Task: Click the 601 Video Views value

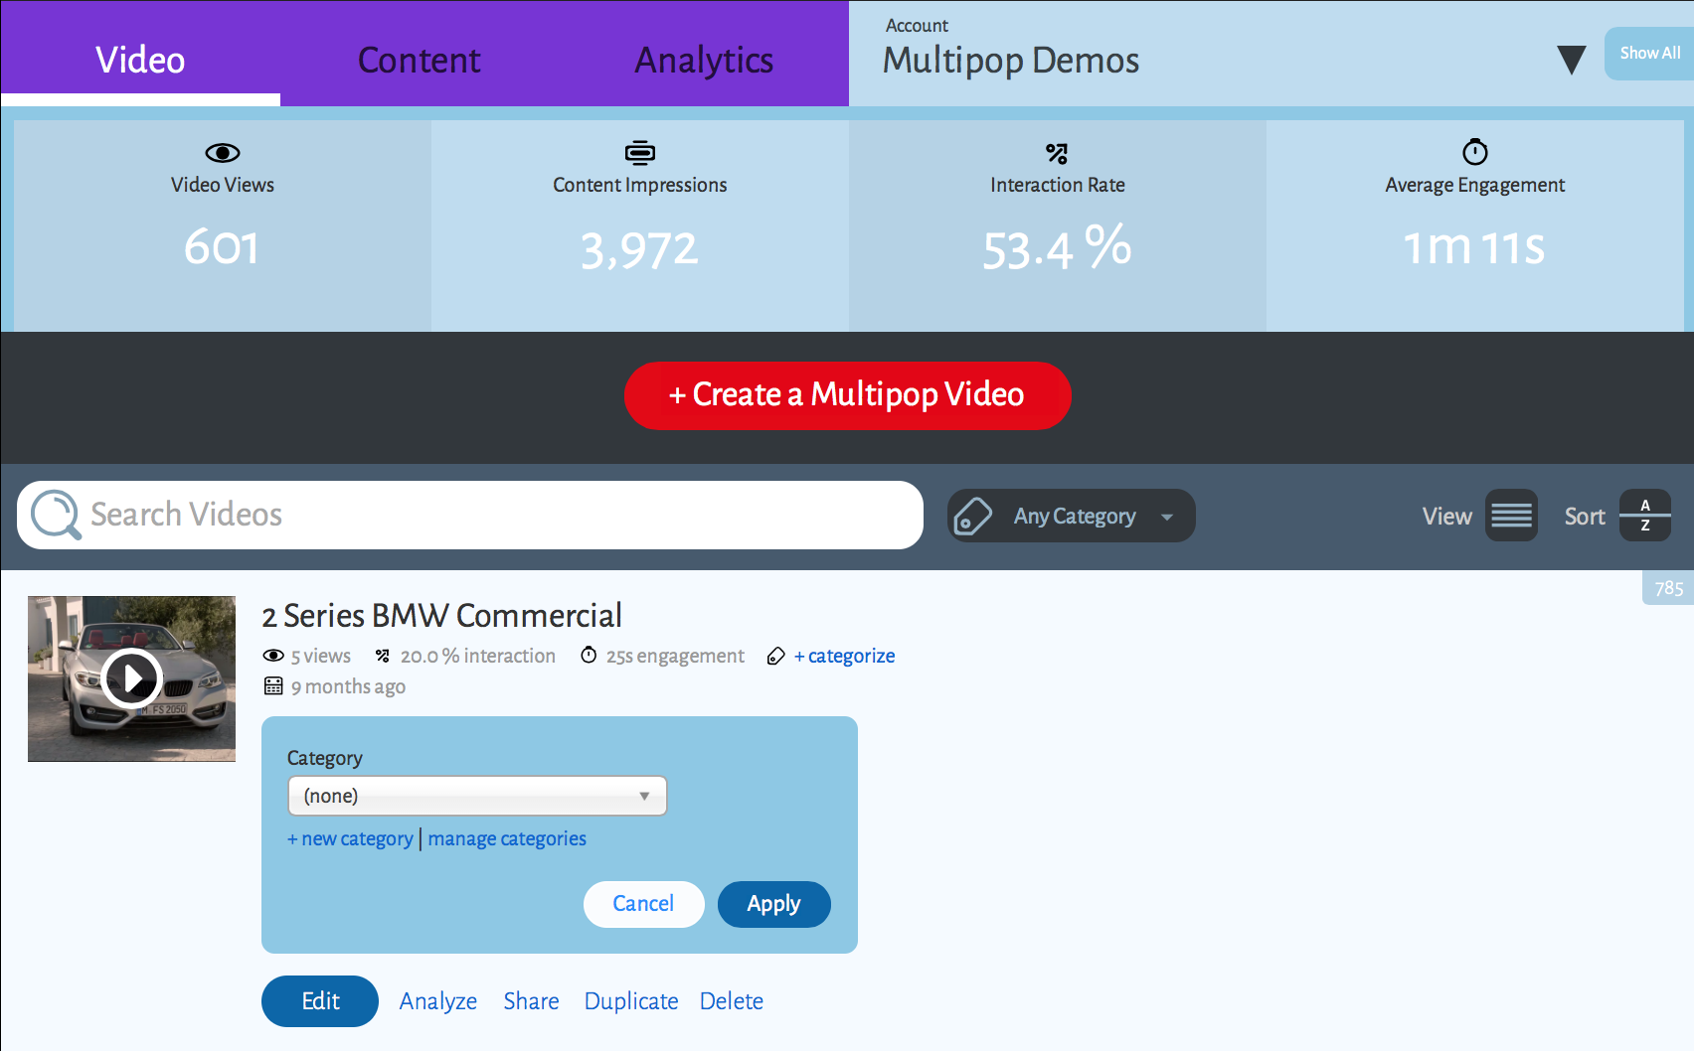Action: [222, 247]
